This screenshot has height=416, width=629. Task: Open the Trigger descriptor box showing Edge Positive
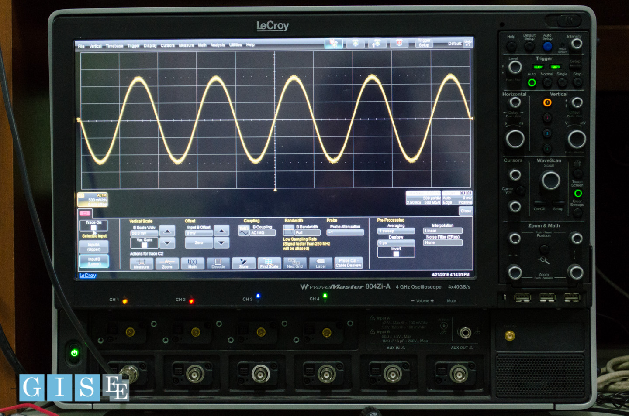tap(457, 198)
